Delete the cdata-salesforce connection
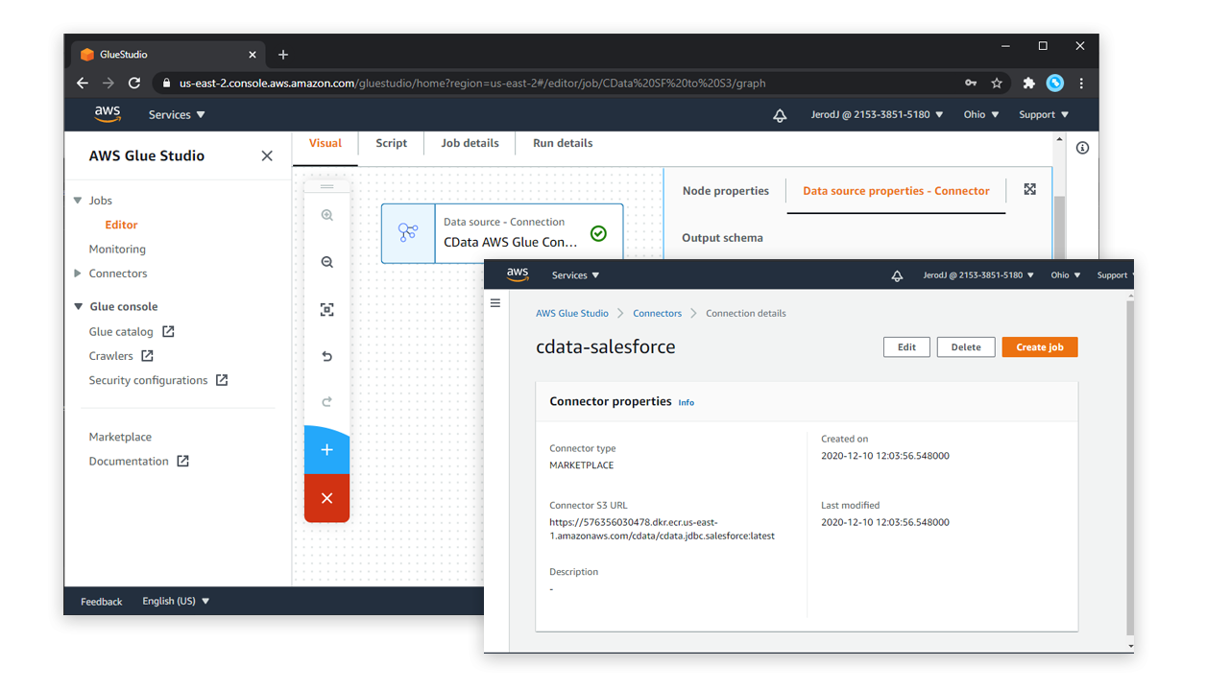Screen dimensions: 1230x691 [966, 347]
